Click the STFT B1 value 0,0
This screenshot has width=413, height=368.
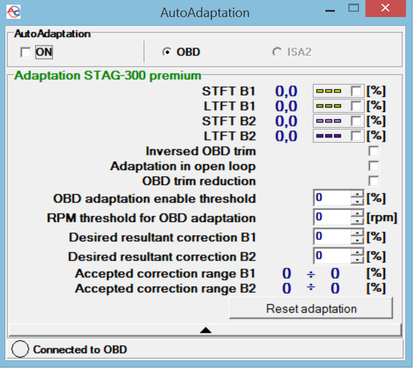(x=286, y=92)
